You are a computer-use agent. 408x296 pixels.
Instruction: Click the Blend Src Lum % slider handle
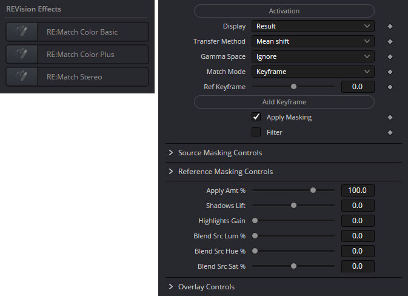tap(255, 235)
